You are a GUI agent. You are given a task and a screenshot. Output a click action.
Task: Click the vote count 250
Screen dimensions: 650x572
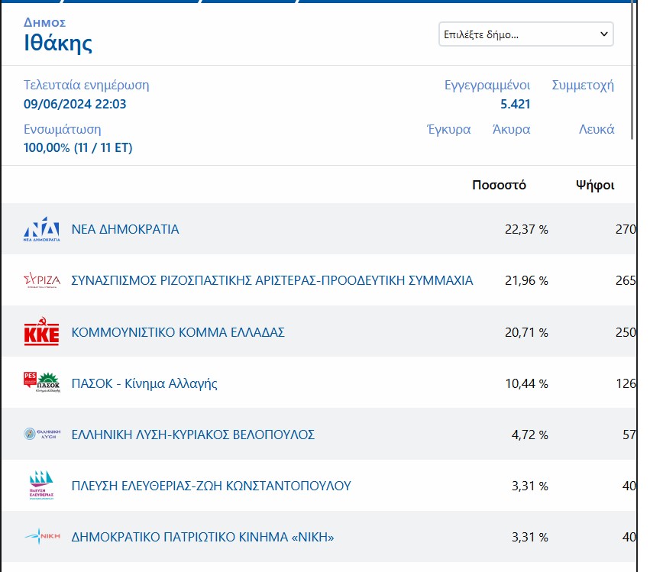(626, 332)
